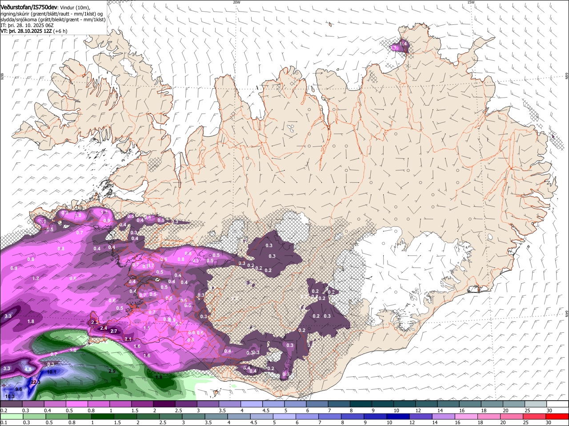Image resolution: width=569 pixels, height=426 pixels.
Task: Click the 2.9 rain value in the green area
Action: tap(112, 371)
